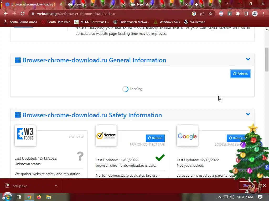Go back using the browser back arrow
Viewport: 269px width, 201px height.
(x=6, y=14)
